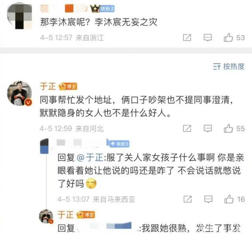252x235 pixels.
Task: Like the comment with 53 likes
Action: click(x=234, y=38)
